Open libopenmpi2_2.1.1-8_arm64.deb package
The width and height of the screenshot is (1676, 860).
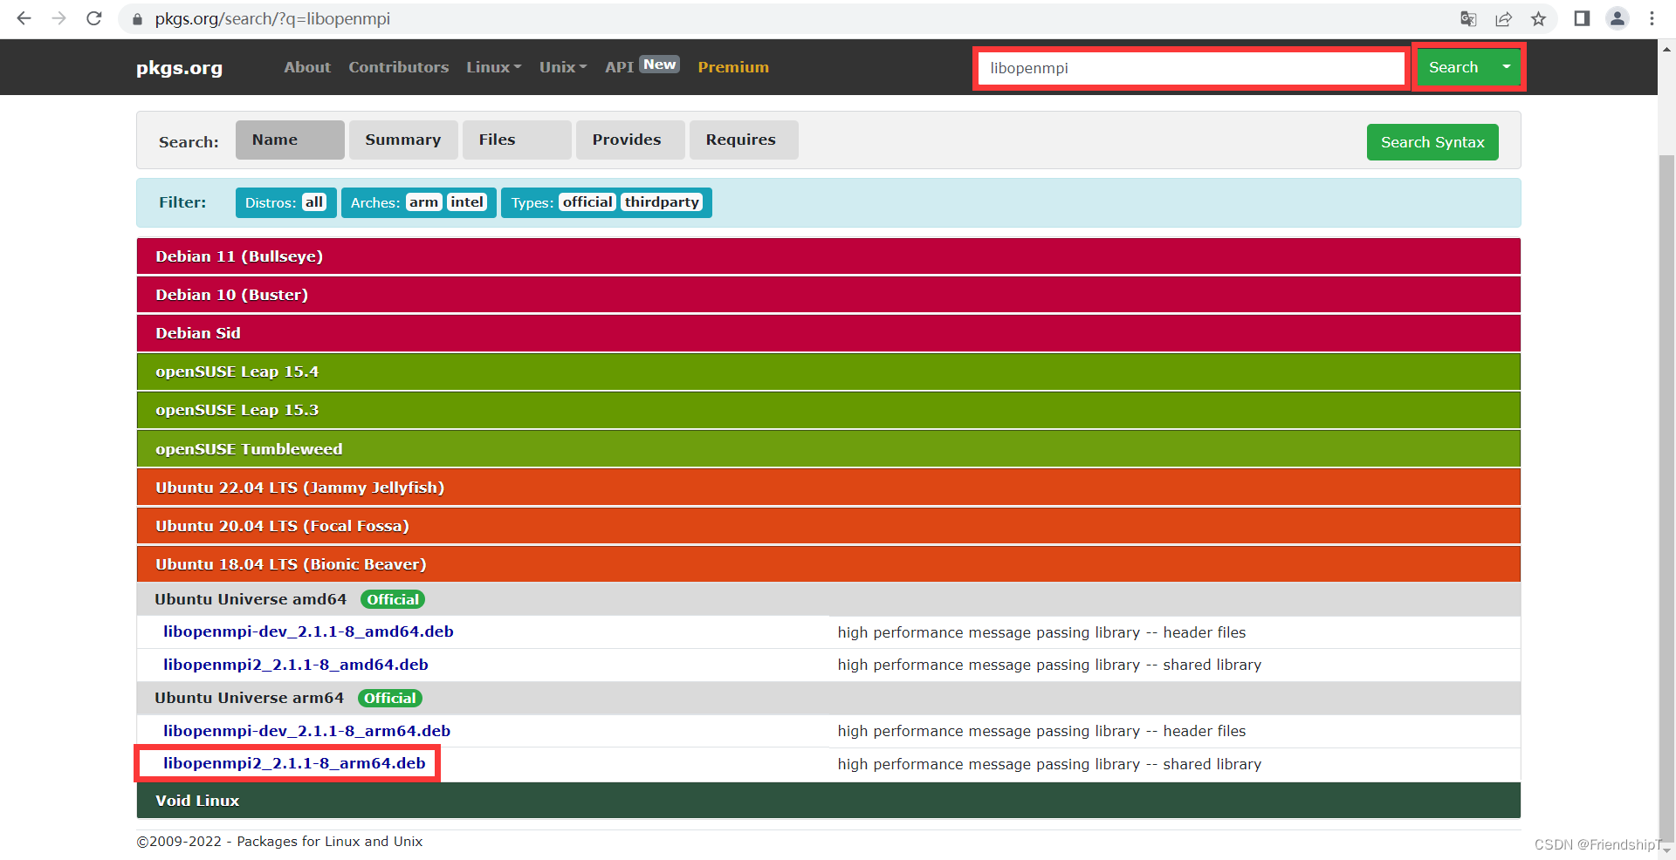pyautogui.click(x=294, y=763)
